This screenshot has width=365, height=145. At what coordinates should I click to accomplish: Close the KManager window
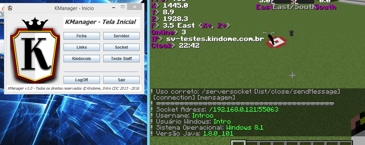click(135, 7)
